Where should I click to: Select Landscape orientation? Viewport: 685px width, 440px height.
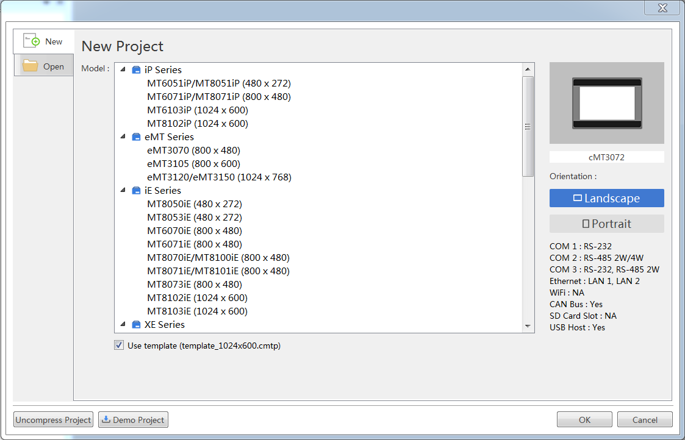[606, 198]
